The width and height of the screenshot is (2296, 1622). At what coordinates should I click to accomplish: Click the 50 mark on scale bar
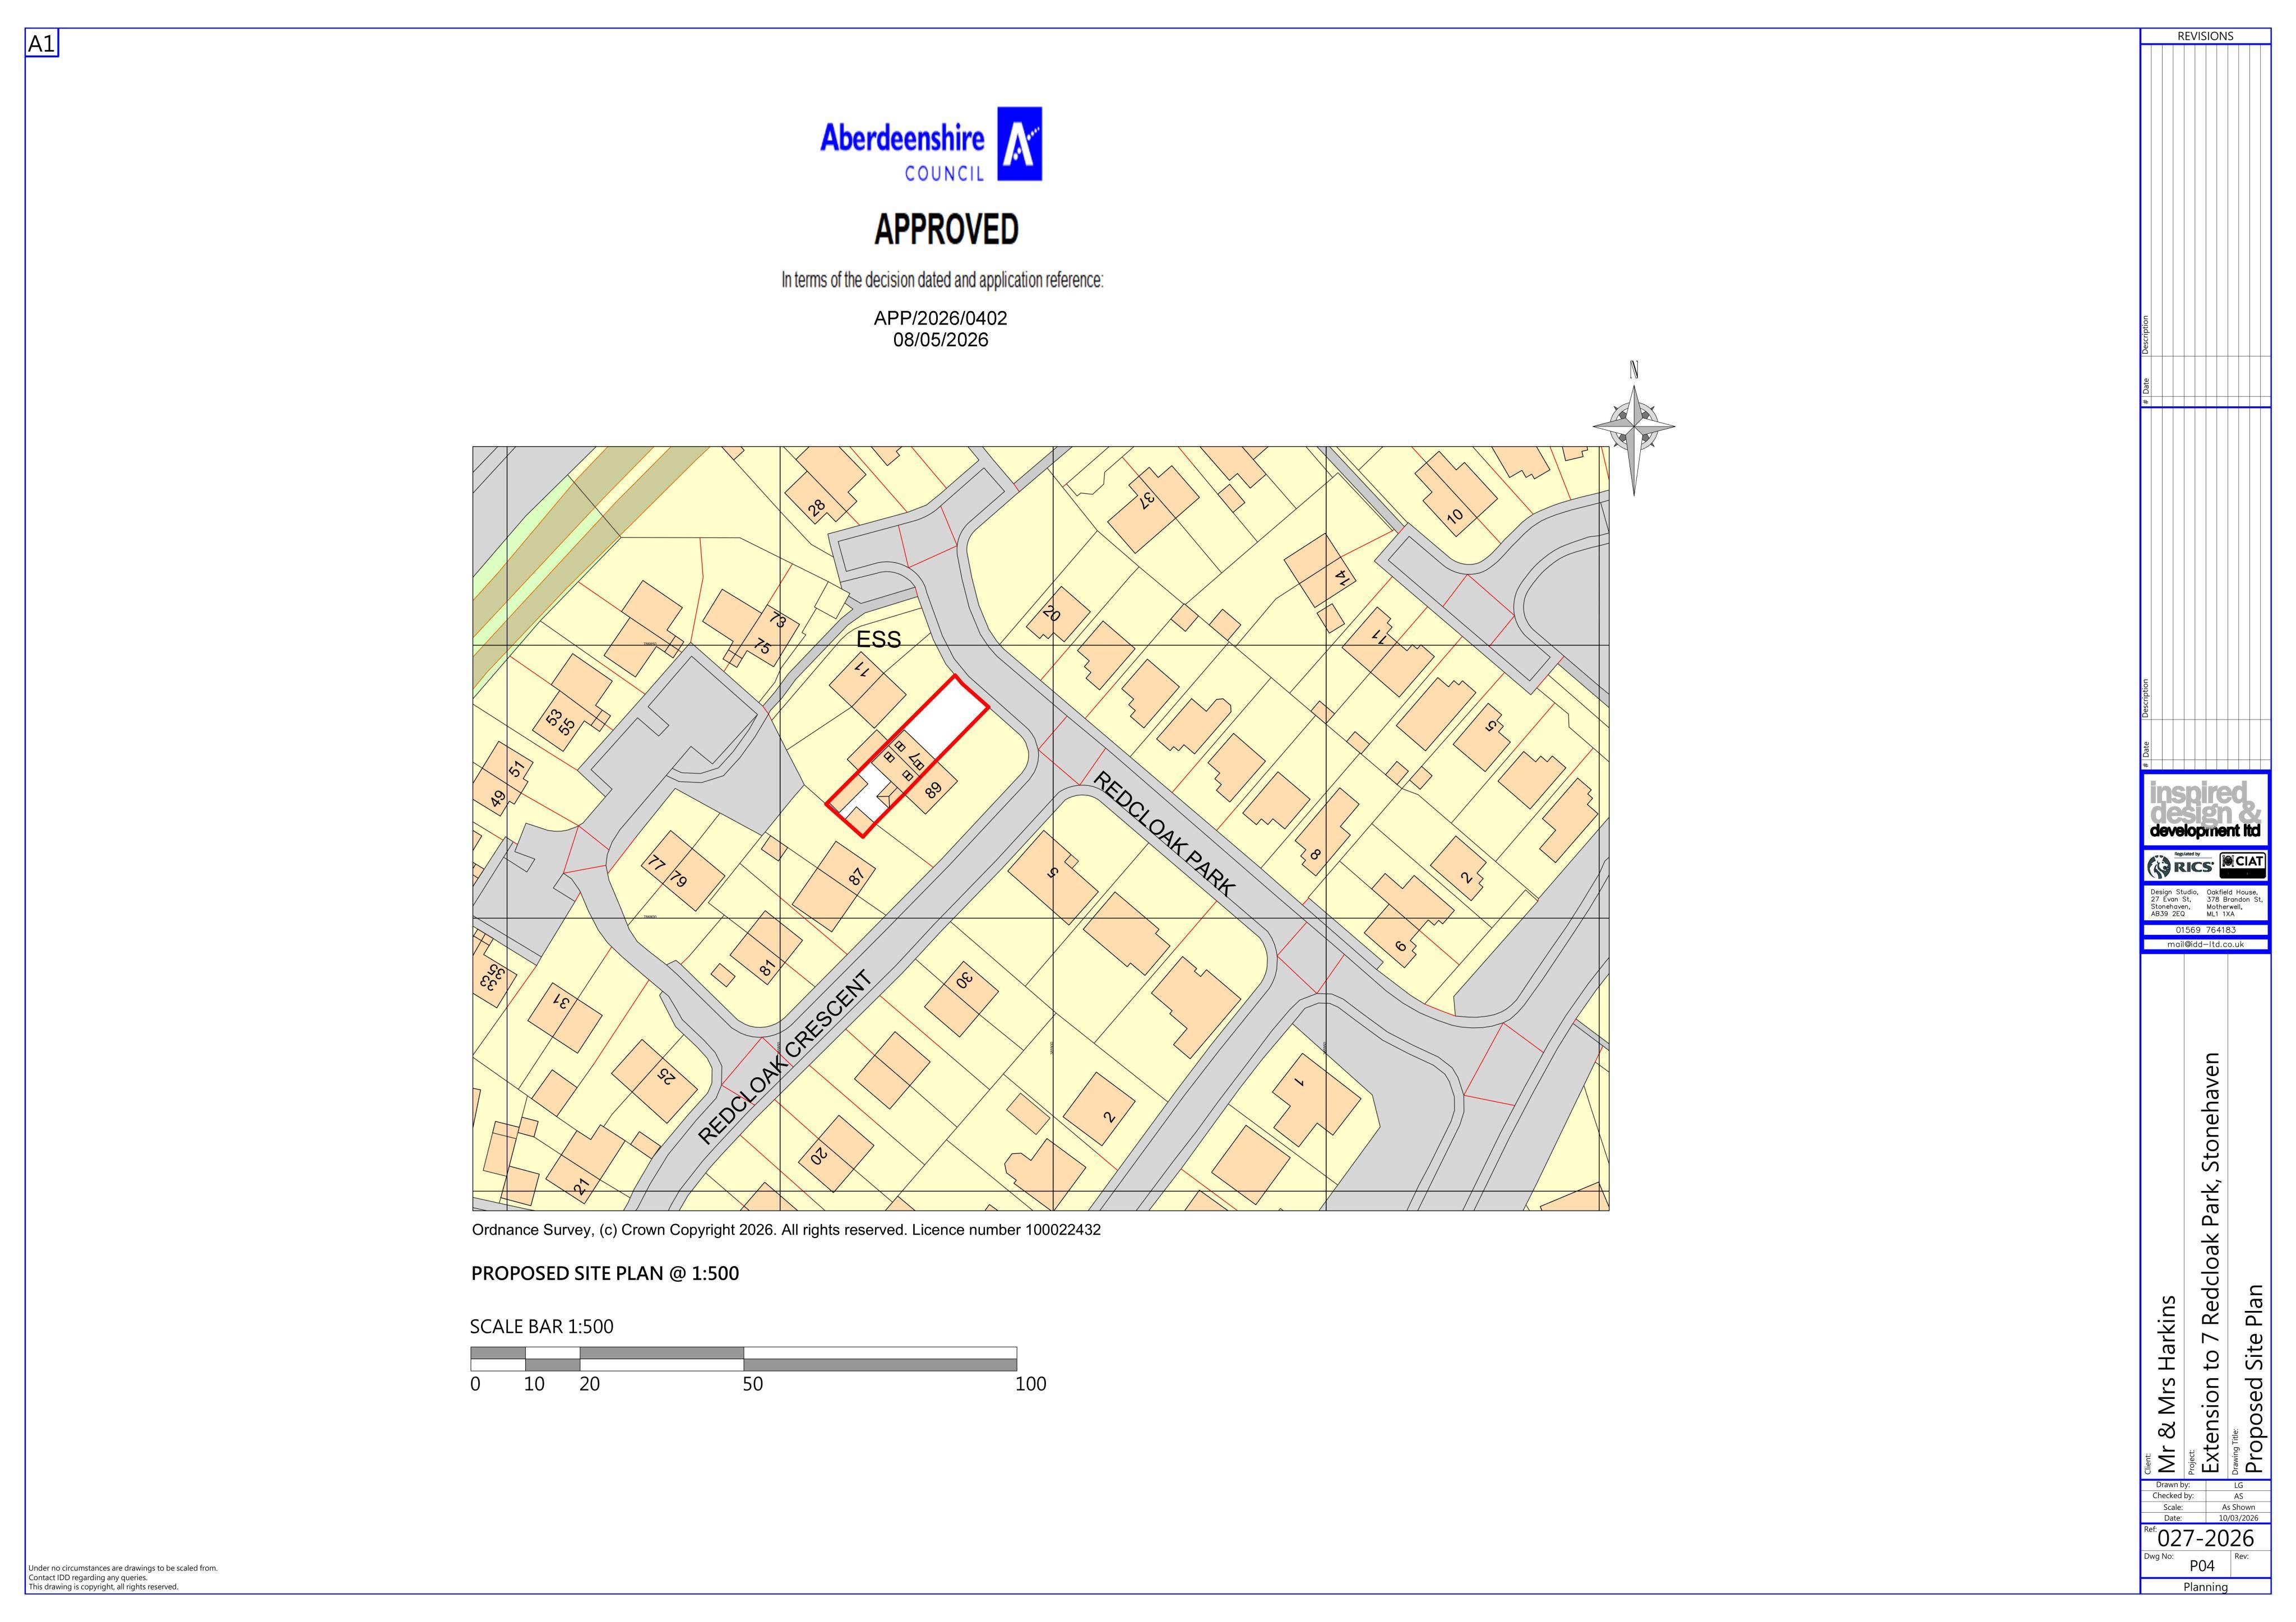pos(752,1384)
